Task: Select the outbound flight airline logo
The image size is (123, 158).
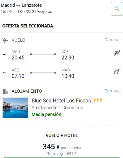Action: pyautogui.click(x=117, y=53)
